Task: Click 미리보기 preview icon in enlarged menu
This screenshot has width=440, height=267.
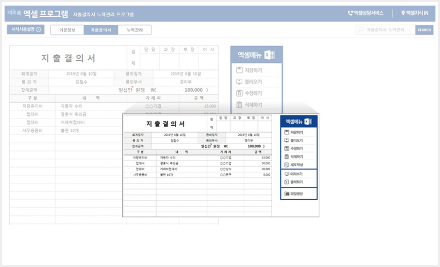Action: [x=286, y=174]
